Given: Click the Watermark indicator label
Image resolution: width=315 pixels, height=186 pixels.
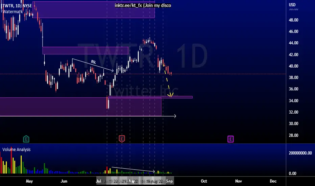Looking at the screenshot, I should (x=13, y=11).
